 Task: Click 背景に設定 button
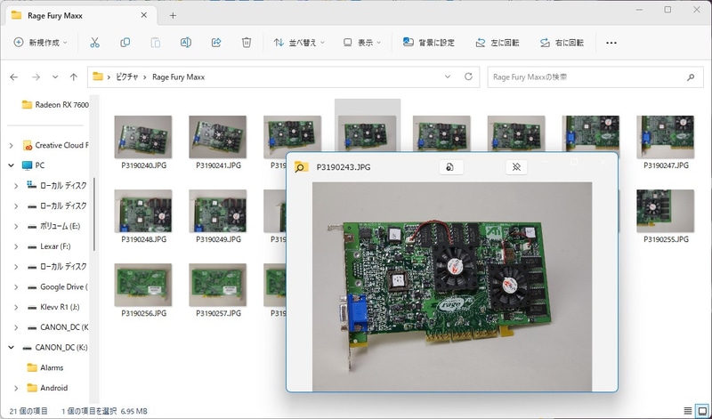[429, 43]
